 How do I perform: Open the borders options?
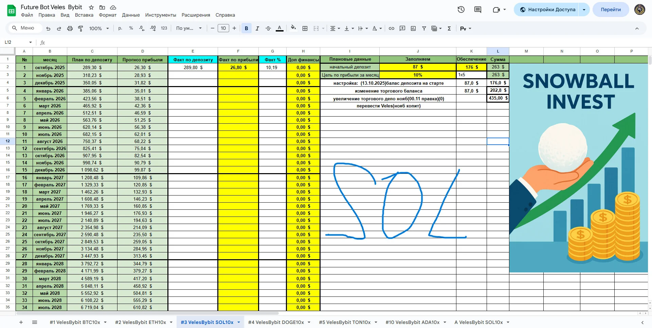(x=305, y=28)
